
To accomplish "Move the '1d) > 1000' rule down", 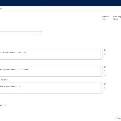I will [105, 75].
